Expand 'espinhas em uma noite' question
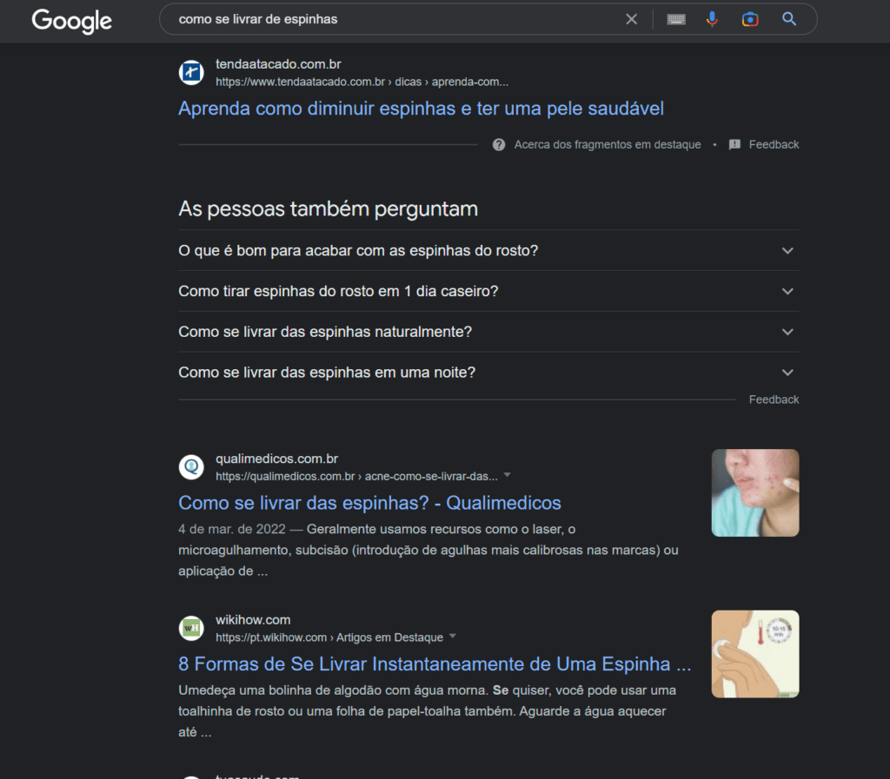This screenshot has height=779, width=890. click(x=488, y=373)
